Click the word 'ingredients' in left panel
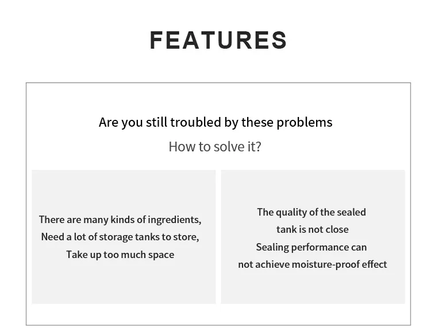431x332 pixels. (174, 220)
